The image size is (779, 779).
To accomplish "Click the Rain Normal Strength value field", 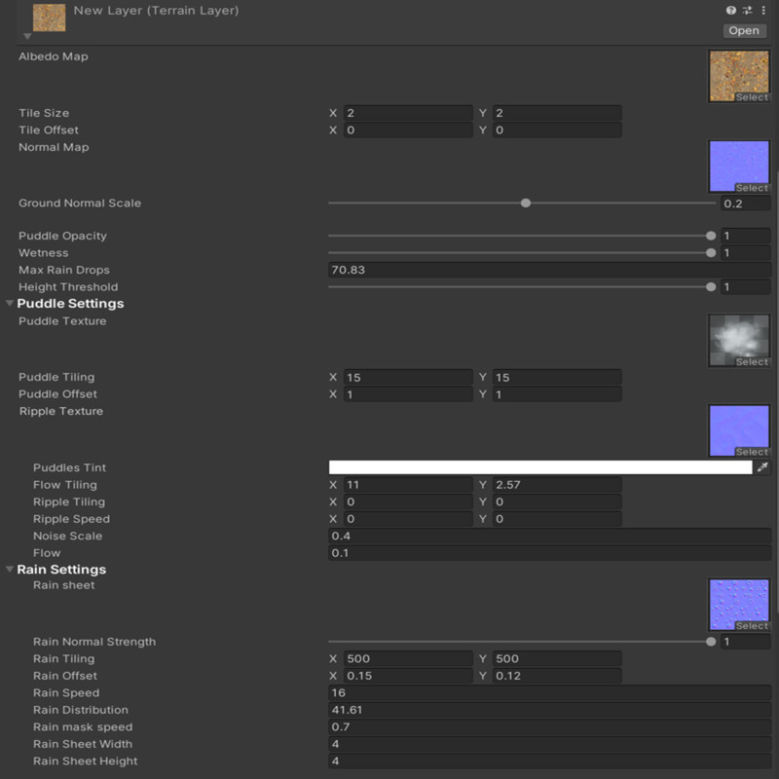I will [x=746, y=642].
